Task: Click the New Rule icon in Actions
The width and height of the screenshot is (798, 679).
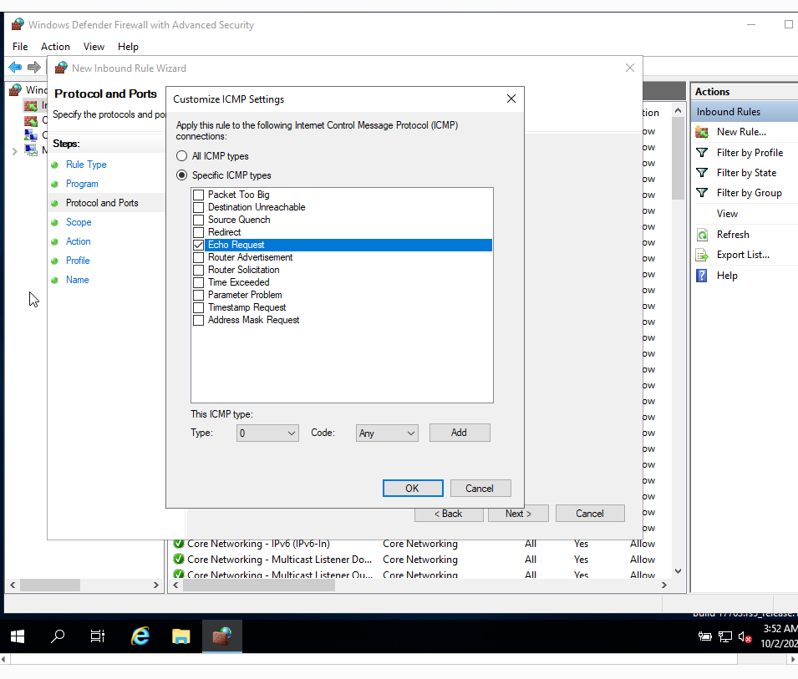Action: point(702,132)
